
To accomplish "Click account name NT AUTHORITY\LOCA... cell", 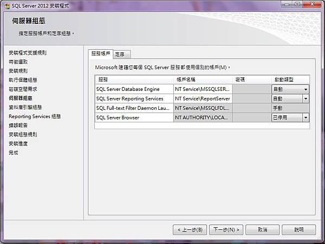I will click(203, 117).
